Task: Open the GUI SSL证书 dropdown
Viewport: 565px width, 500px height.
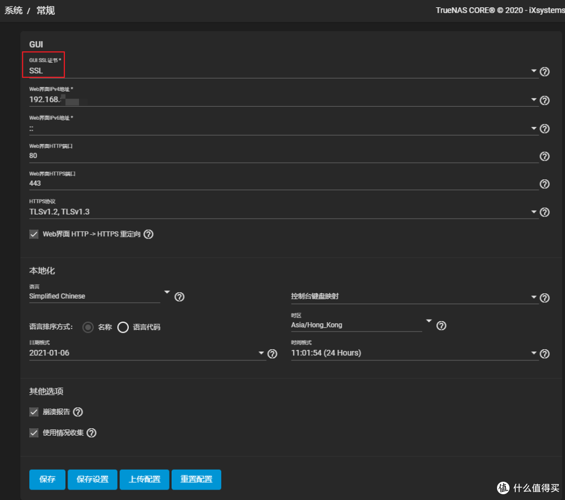Action: (x=533, y=71)
